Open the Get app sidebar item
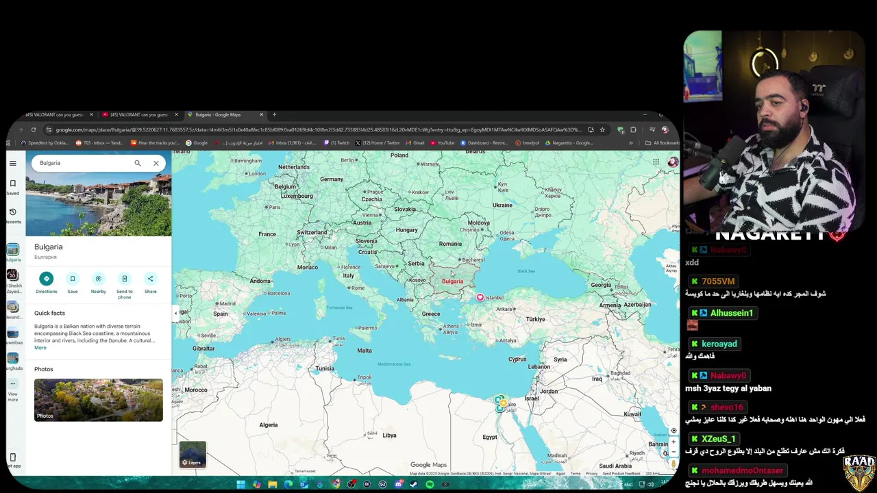Screen dimensions: 877x493 click(12, 460)
